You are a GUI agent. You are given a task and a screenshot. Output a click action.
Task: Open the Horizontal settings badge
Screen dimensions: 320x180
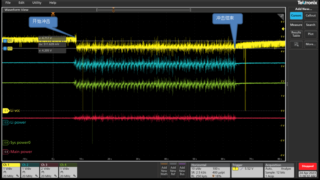point(210,170)
